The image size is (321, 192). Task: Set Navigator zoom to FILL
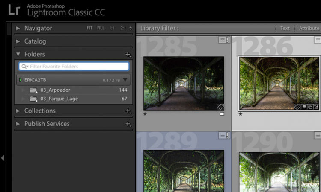101,28
